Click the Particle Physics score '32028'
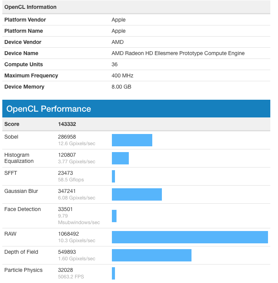This screenshot has height=283, width=278. (65, 270)
